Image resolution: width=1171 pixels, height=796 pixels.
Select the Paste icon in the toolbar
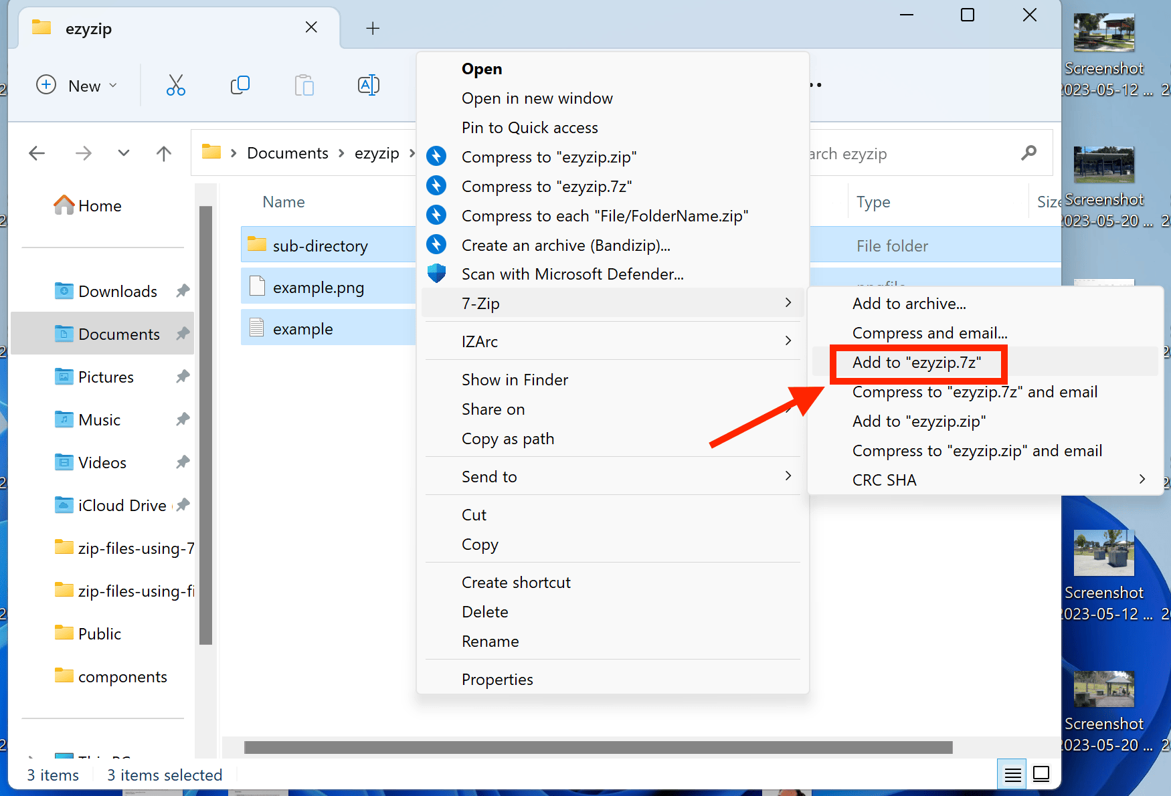(x=304, y=85)
